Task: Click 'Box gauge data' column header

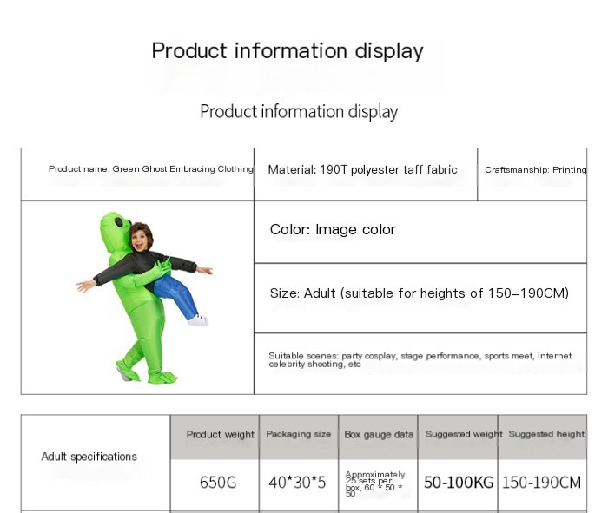Action: pyautogui.click(x=379, y=437)
